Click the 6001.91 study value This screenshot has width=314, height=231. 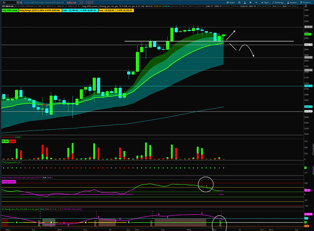click(252, 6)
